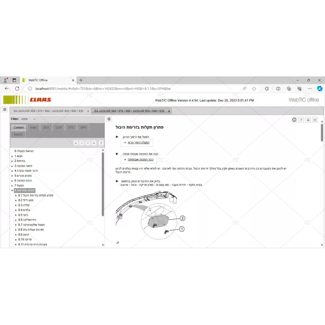The image size is (325, 325).
Task: Open the Filter dropdown
Action: [x=34, y=119]
